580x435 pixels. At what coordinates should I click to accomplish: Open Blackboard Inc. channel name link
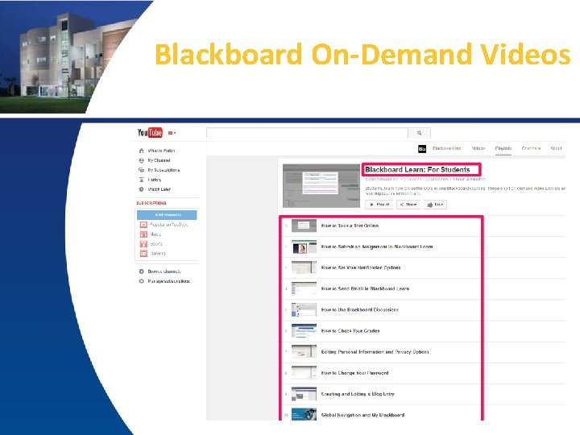coord(447,148)
